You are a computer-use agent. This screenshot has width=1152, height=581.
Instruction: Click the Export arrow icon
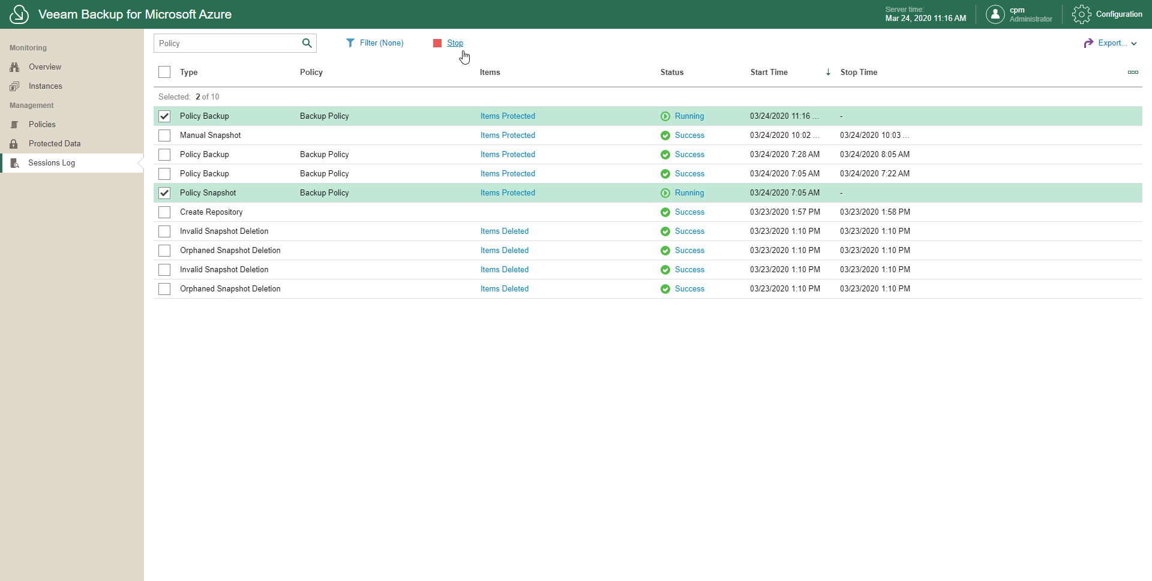click(1088, 43)
